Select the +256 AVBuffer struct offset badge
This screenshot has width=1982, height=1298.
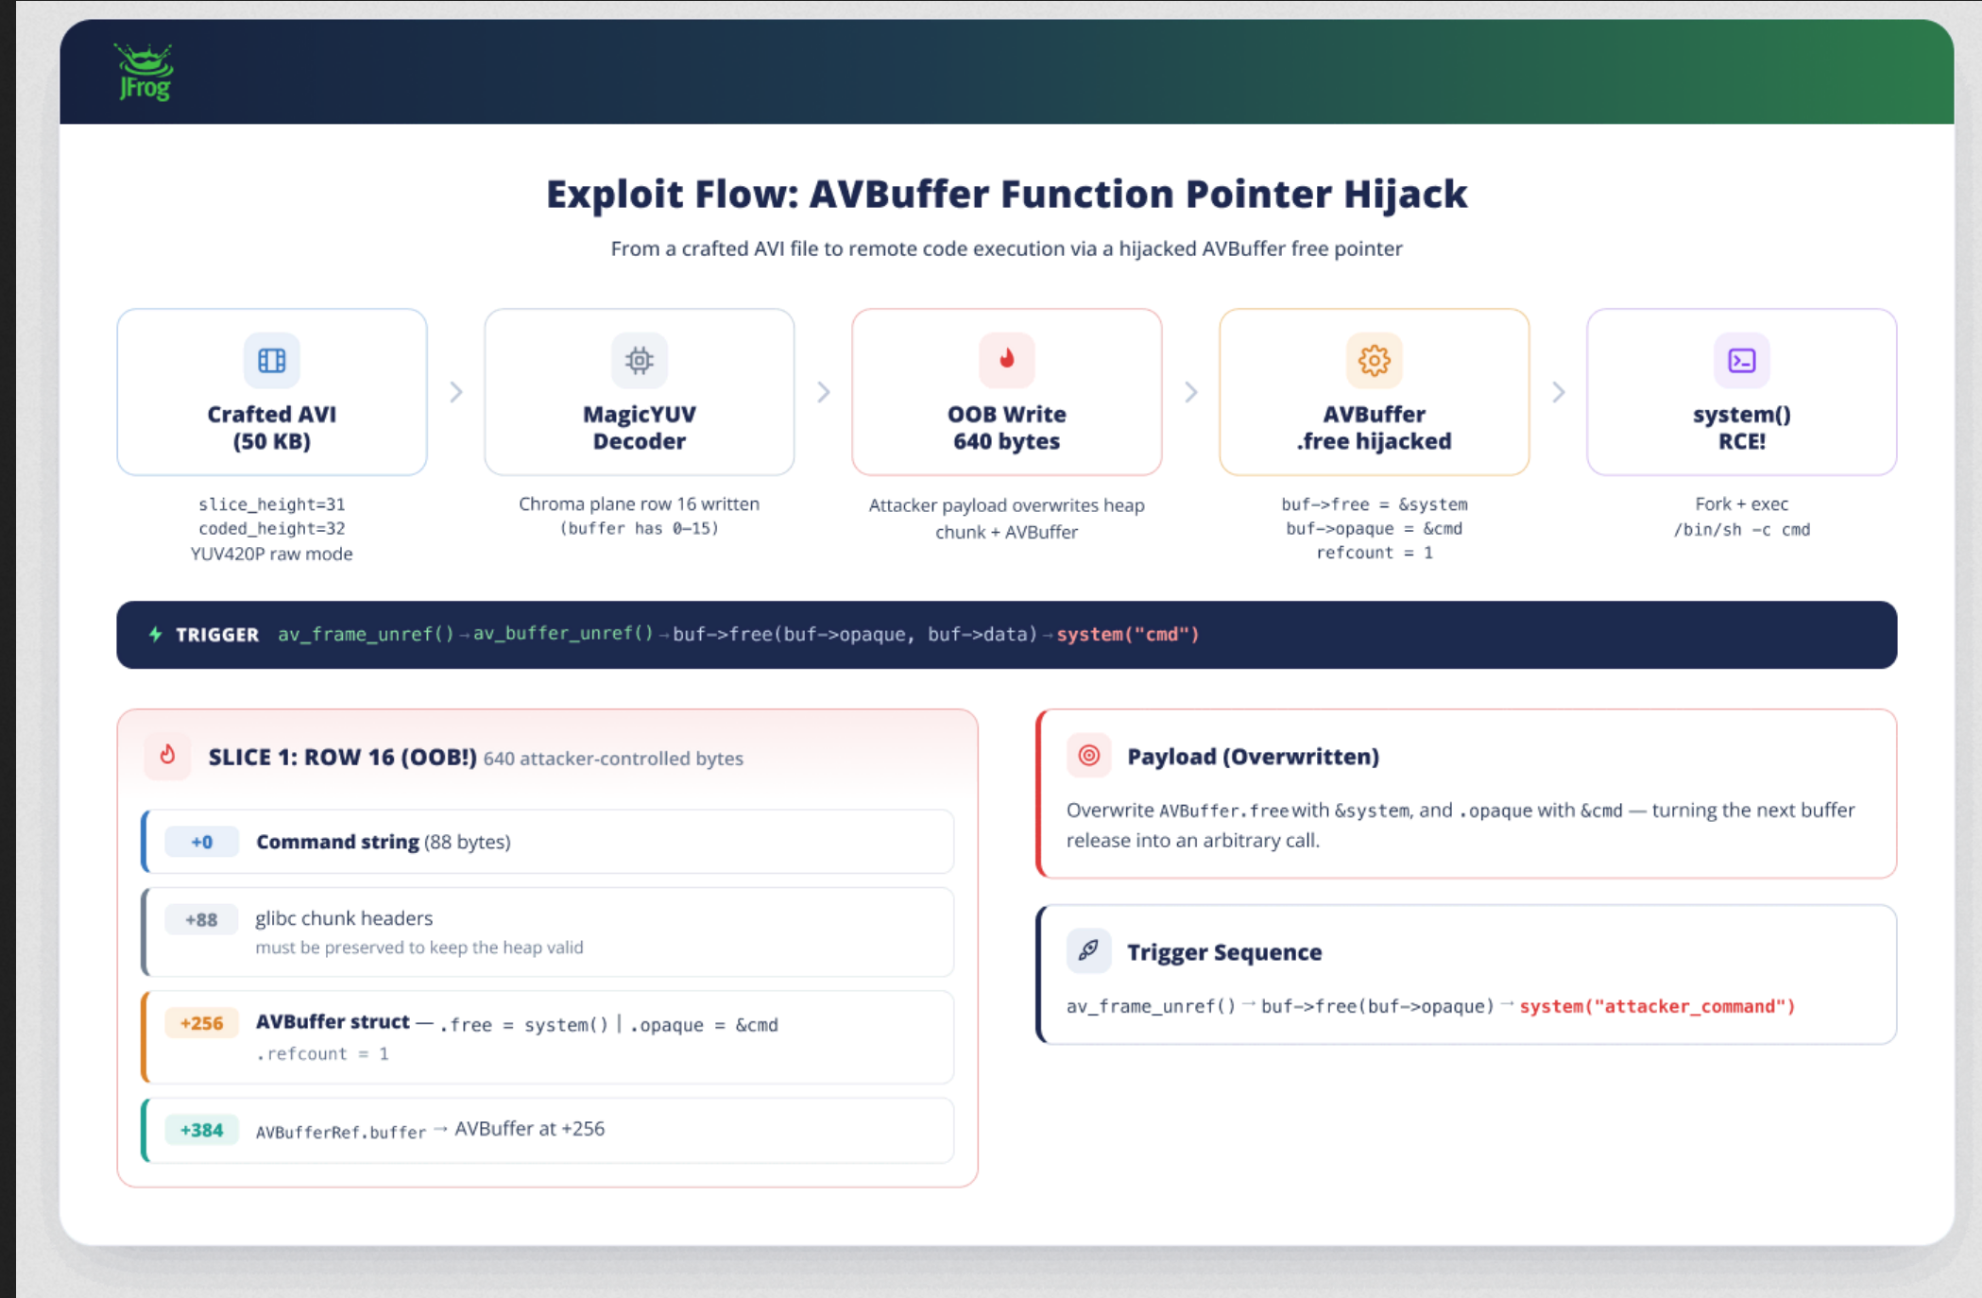(x=201, y=1023)
